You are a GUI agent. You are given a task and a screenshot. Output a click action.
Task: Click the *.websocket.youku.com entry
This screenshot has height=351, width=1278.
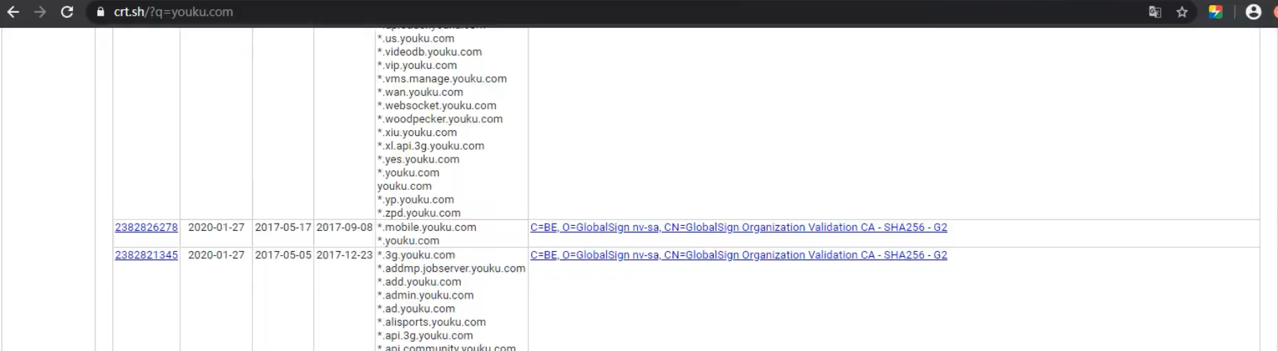click(x=437, y=106)
